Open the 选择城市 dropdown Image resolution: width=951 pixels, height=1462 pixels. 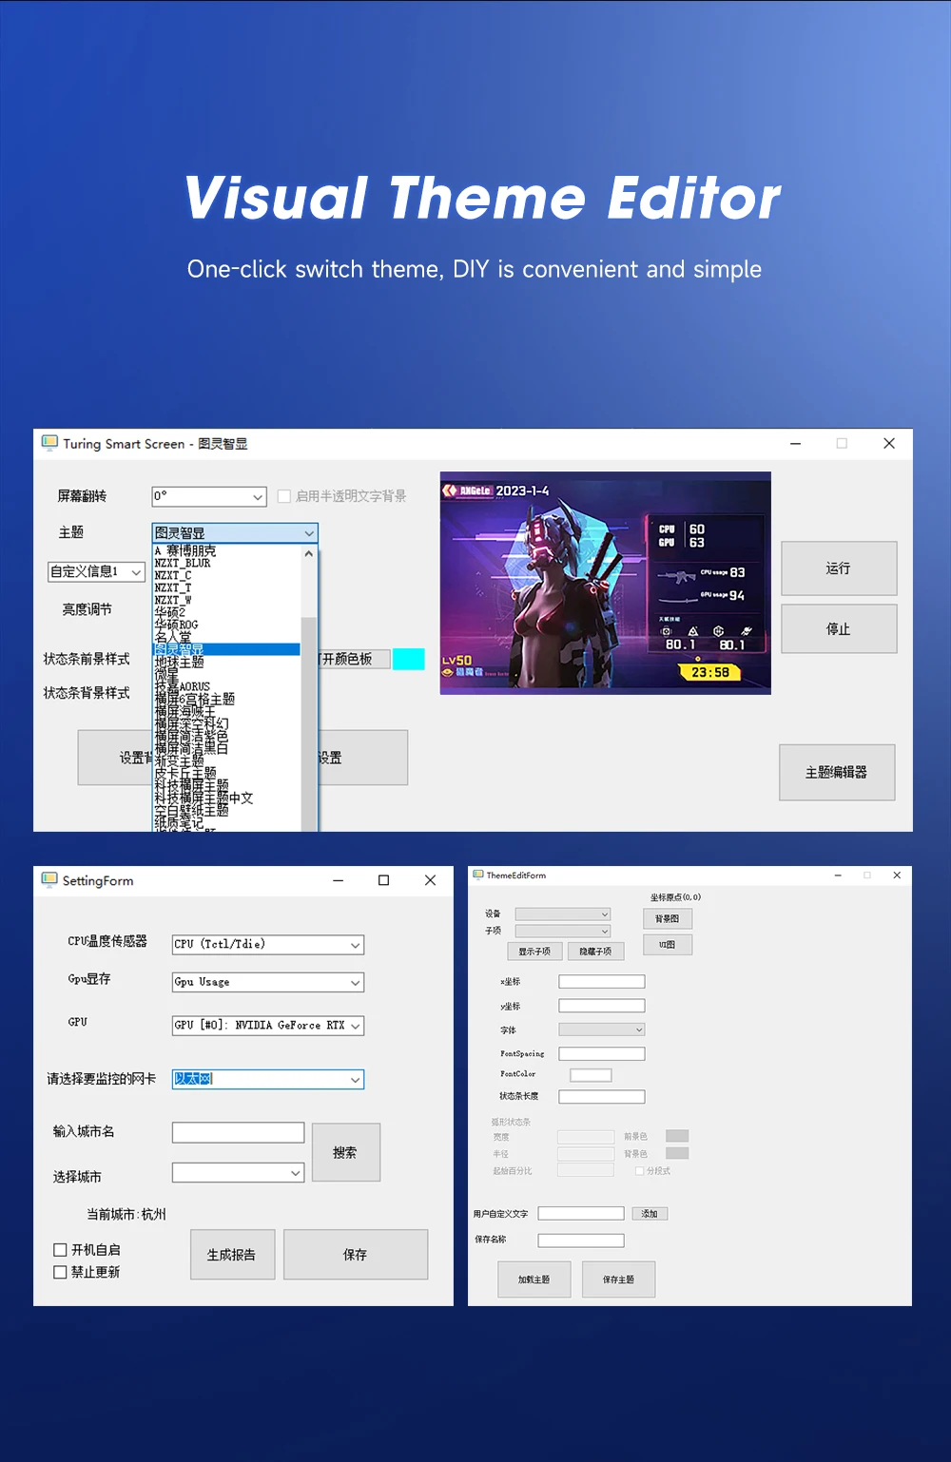pos(238,1173)
